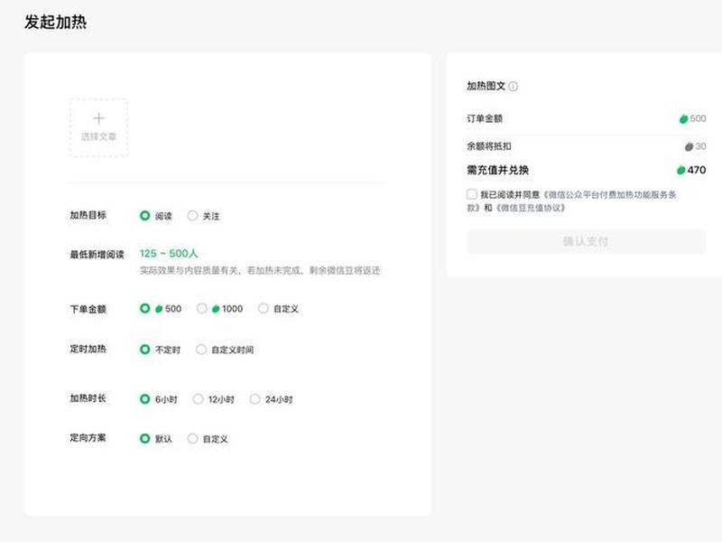Click the 下单金额 label
The height and width of the screenshot is (542, 722).
pyautogui.click(x=88, y=309)
